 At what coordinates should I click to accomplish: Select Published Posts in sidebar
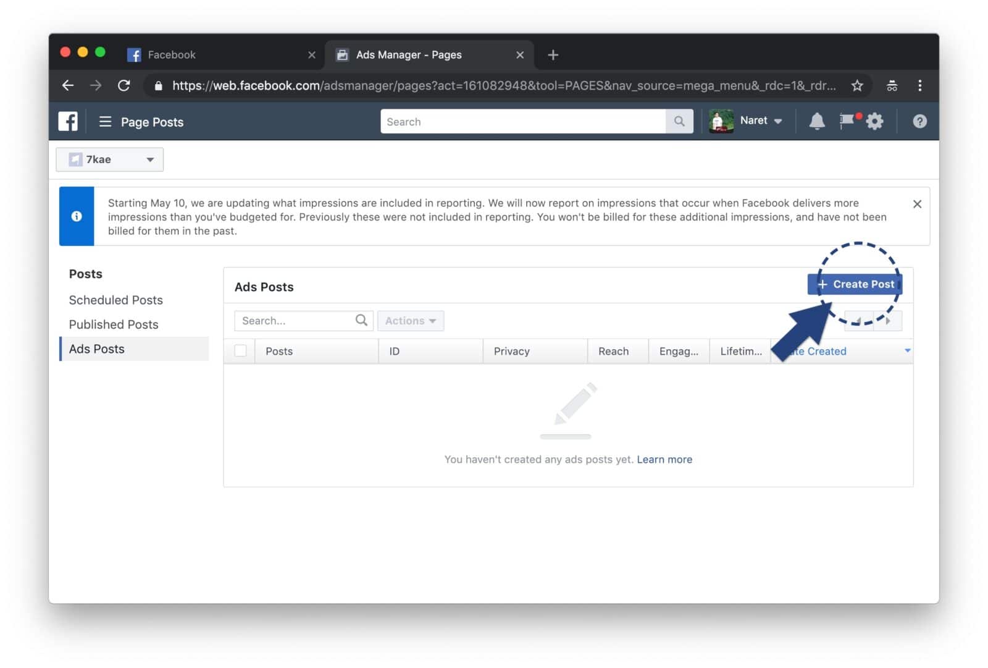click(114, 324)
